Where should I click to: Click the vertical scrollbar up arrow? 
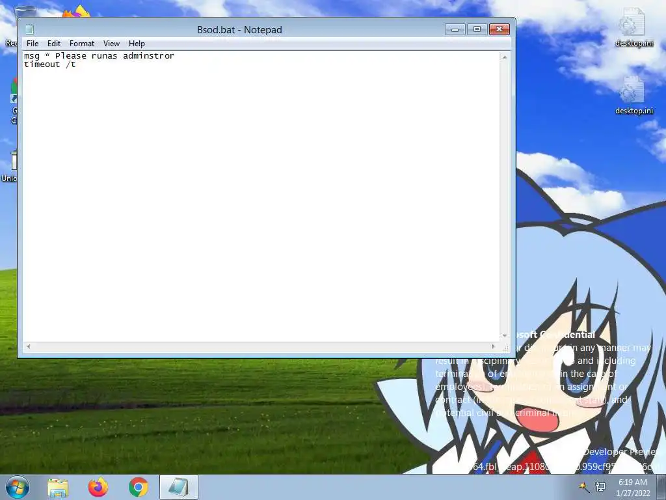[505, 57]
